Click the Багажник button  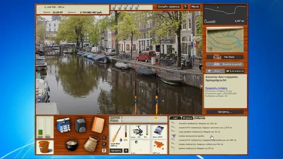pos(235,71)
